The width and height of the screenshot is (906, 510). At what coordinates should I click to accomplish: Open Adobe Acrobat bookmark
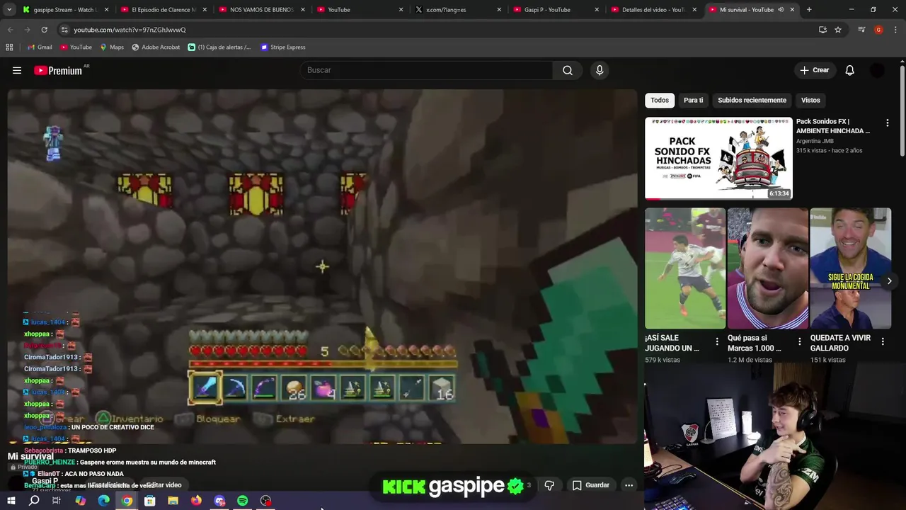156,47
